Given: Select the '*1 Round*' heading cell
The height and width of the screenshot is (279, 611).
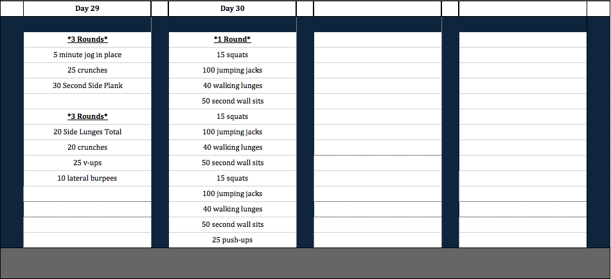Looking at the screenshot, I should pos(232,40).
